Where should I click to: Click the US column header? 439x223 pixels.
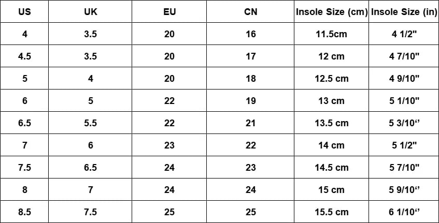click(24, 12)
